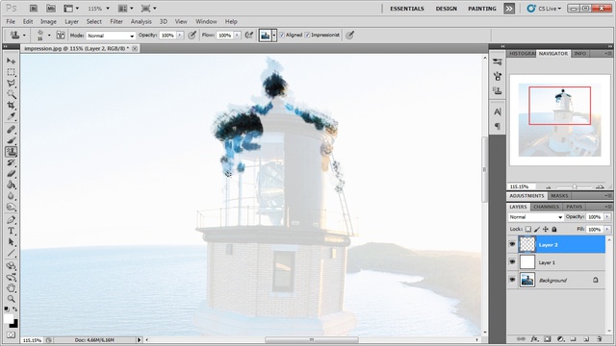The width and height of the screenshot is (616, 346).
Task: Enable airbrush mode next to Flow
Action: tap(248, 36)
